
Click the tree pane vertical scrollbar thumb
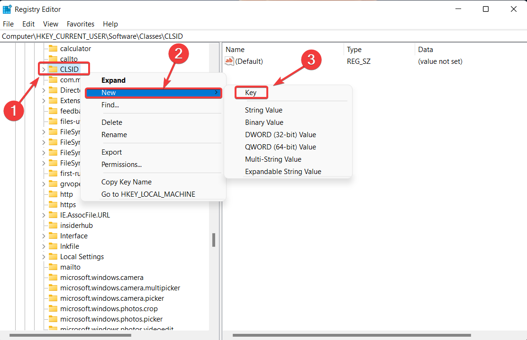pos(214,240)
